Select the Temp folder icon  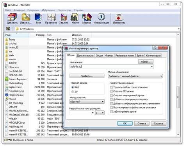click(7, 40)
